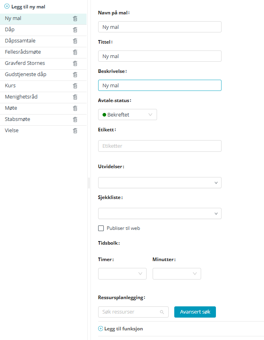Remove Fellesrådsmøte using its trash icon
The width and height of the screenshot is (264, 340).
tap(75, 52)
